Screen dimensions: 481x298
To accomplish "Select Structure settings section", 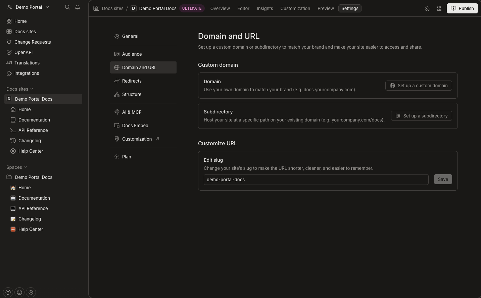I will coord(143,94).
